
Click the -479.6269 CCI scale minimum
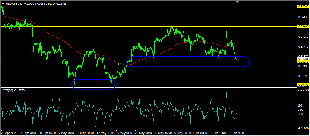(304, 129)
